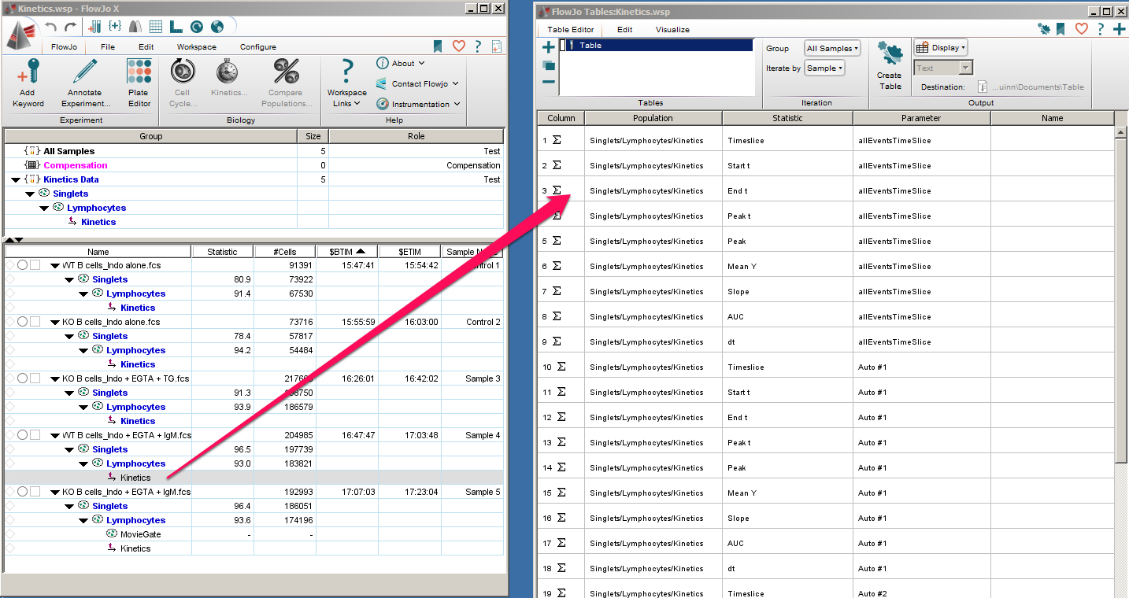Click the Statistic column header in Tables window
Screen dimensions: 1129x598
(787, 118)
